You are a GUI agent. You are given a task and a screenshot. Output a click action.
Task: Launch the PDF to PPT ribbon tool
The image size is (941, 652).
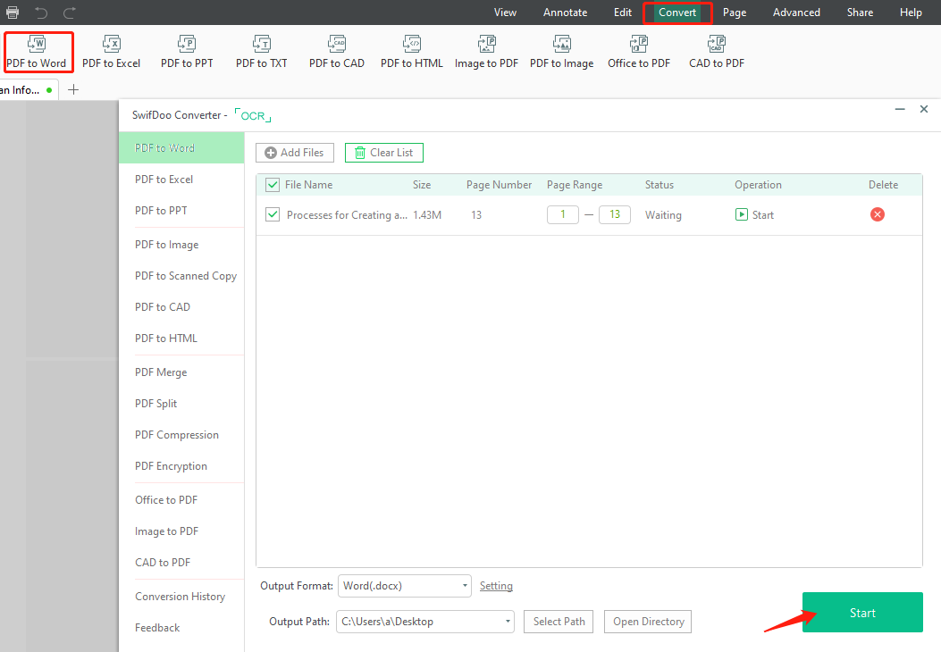(187, 52)
